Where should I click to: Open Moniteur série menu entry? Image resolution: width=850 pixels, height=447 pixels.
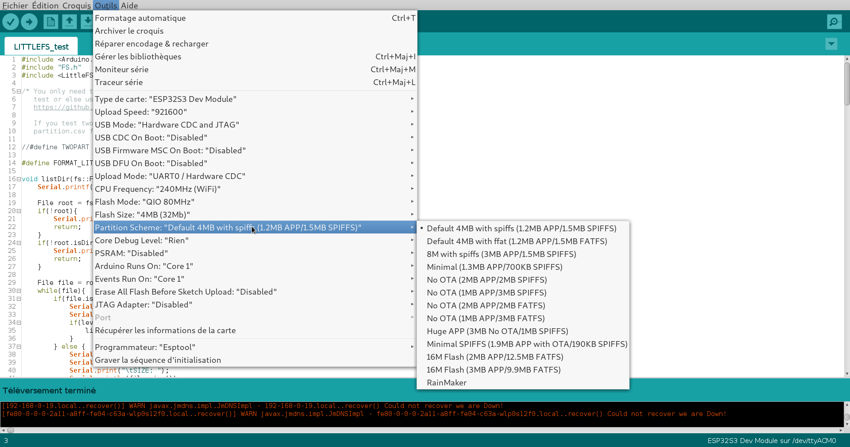coord(255,70)
